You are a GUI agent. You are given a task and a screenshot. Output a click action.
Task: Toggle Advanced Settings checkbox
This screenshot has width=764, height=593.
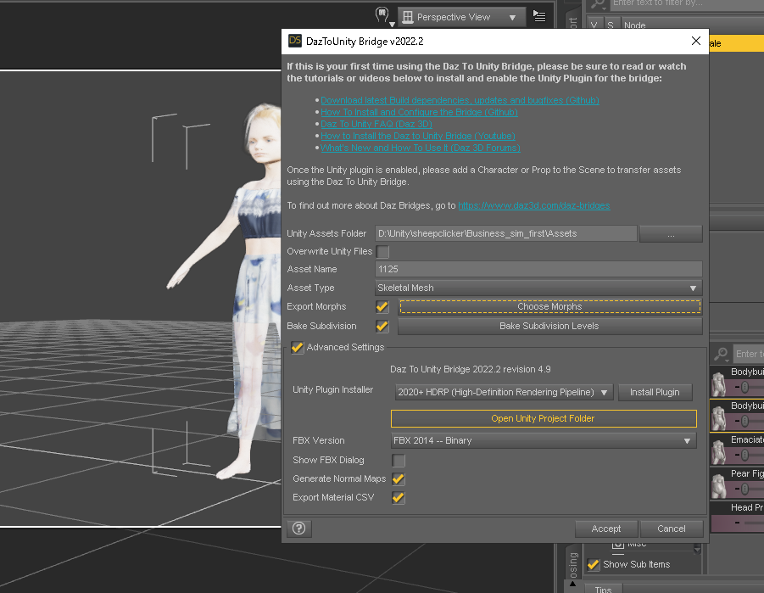(x=297, y=347)
